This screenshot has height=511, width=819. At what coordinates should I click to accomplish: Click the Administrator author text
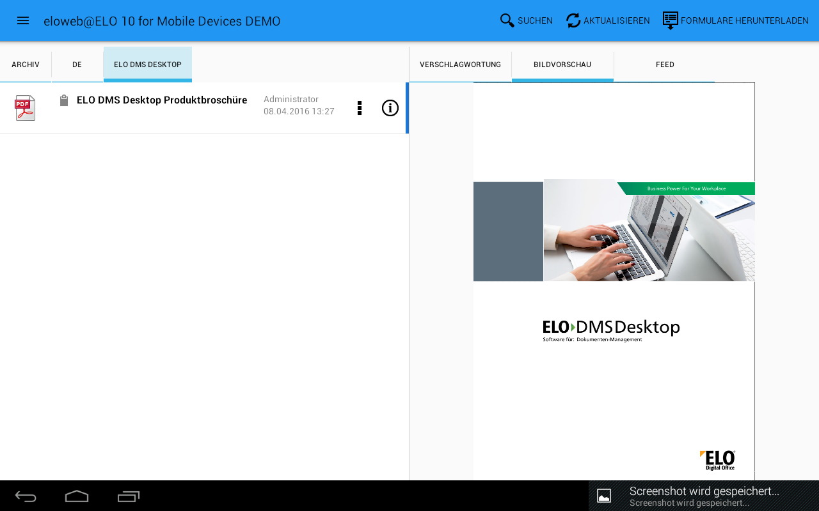click(291, 99)
